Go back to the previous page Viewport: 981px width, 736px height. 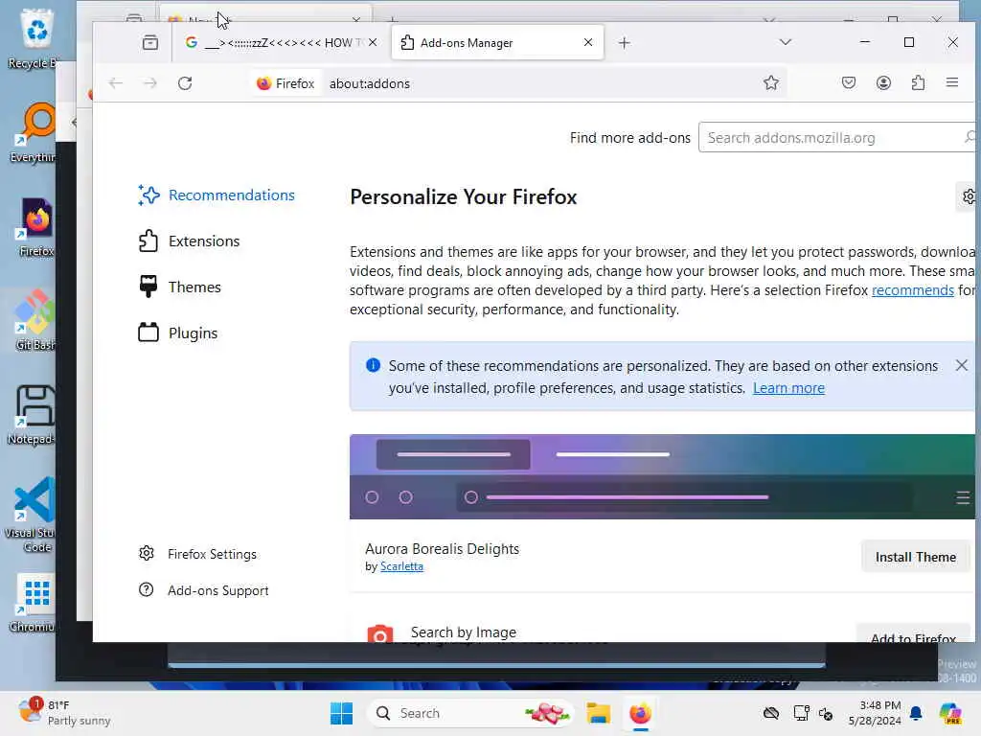pyautogui.click(x=116, y=83)
